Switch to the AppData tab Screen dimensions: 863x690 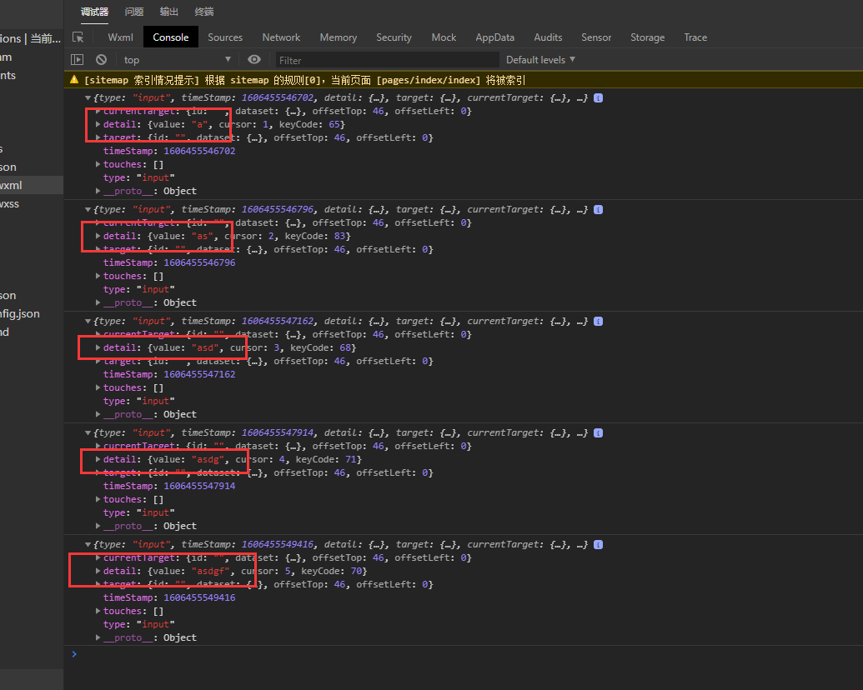point(494,37)
